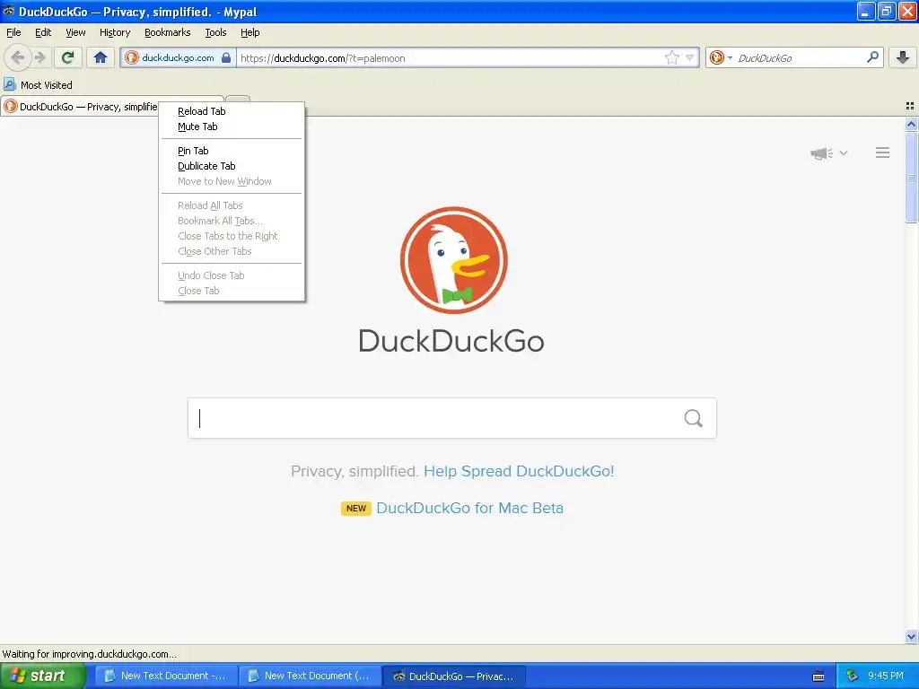Open the DuckDuckGo hamburger menu
The image size is (919, 689).
click(883, 153)
